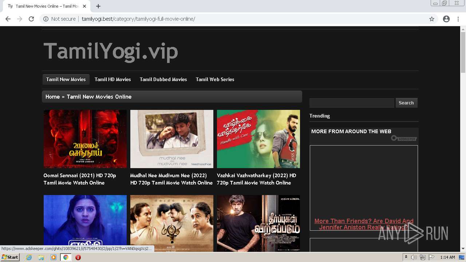Open File Explorer from taskbar

(41, 257)
